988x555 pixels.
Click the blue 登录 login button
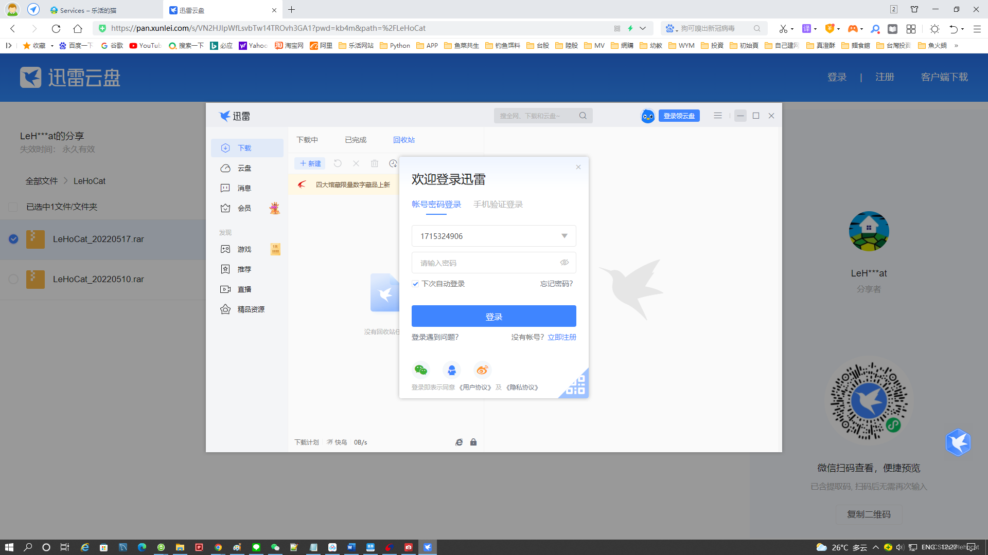pos(493,316)
